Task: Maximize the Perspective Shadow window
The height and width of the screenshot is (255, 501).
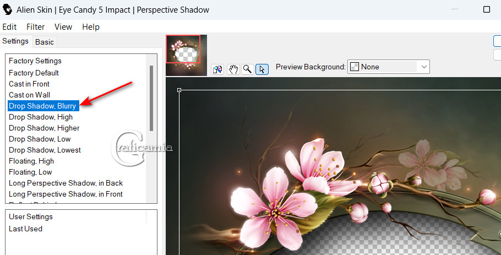Action: coord(487,9)
